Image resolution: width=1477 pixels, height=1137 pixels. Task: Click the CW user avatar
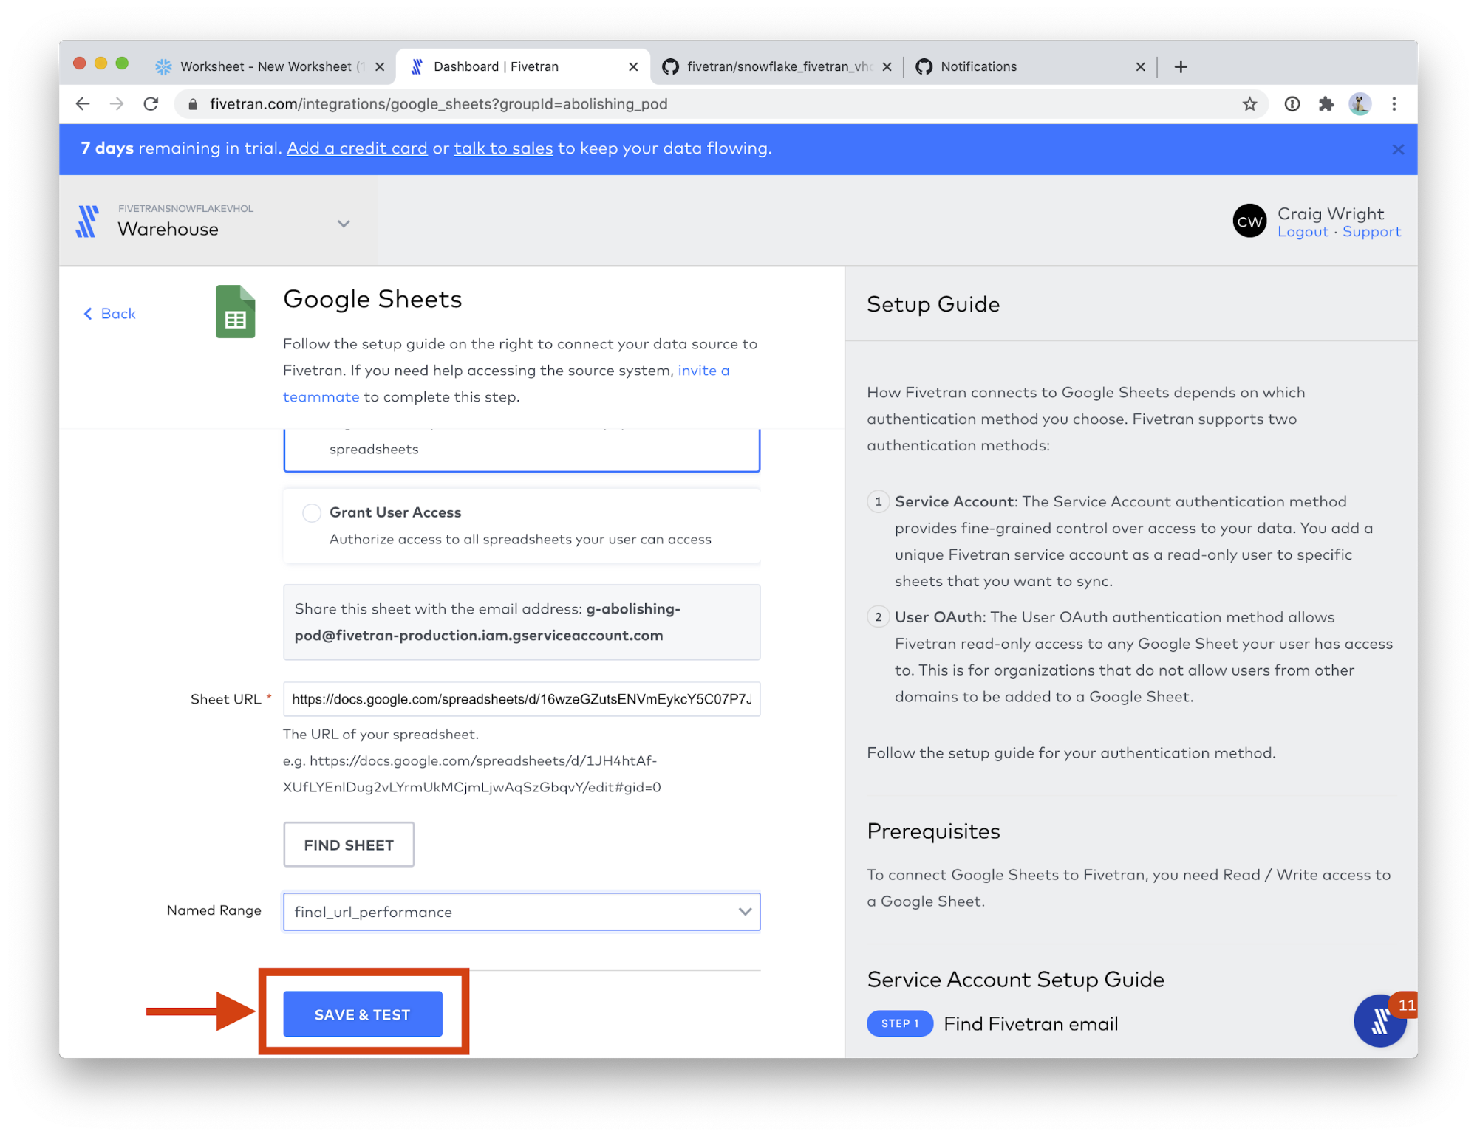(x=1249, y=221)
